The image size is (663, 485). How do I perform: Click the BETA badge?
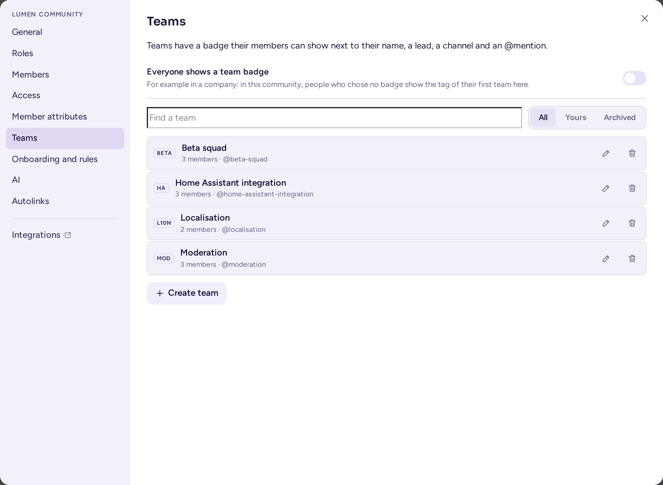[x=165, y=153]
